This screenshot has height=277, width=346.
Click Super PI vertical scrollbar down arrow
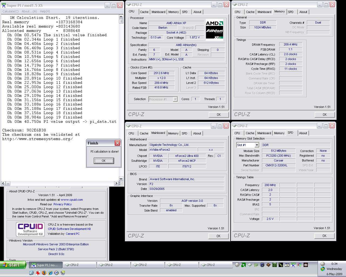[121, 179]
